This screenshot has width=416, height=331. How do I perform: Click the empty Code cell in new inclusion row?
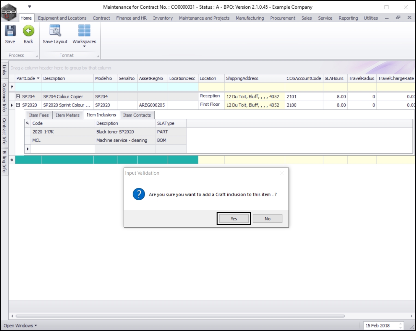pyautogui.click(x=63, y=149)
